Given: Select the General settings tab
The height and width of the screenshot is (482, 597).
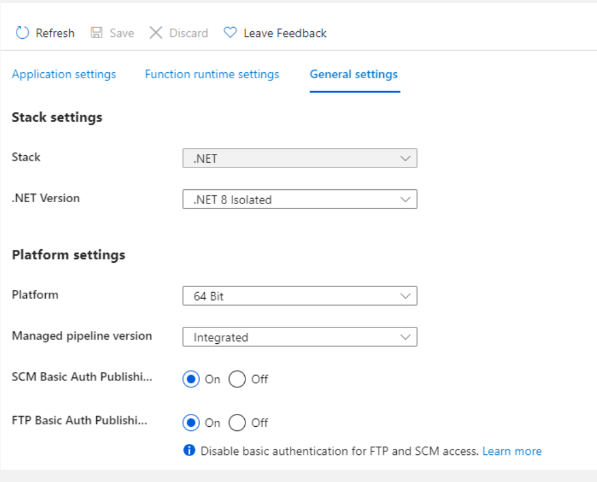Looking at the screenshot, I should pyautogui.click(x=354, y=75).
